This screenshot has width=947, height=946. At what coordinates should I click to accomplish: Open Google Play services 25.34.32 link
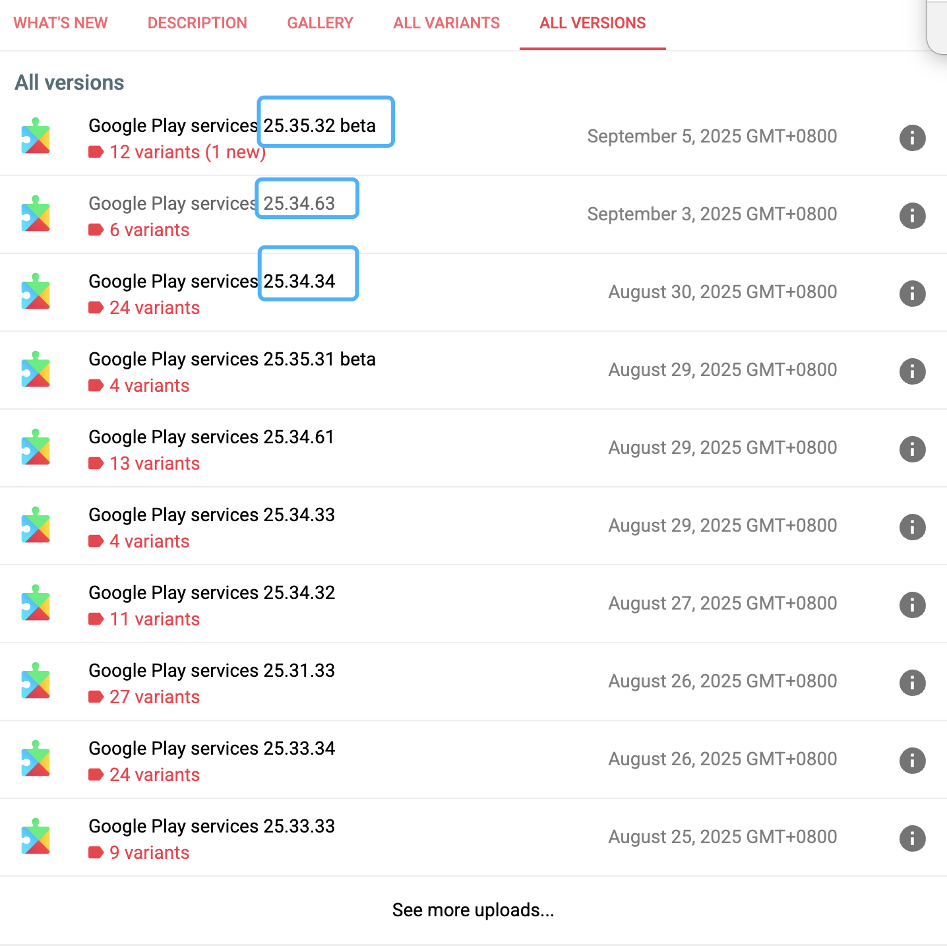212,592
